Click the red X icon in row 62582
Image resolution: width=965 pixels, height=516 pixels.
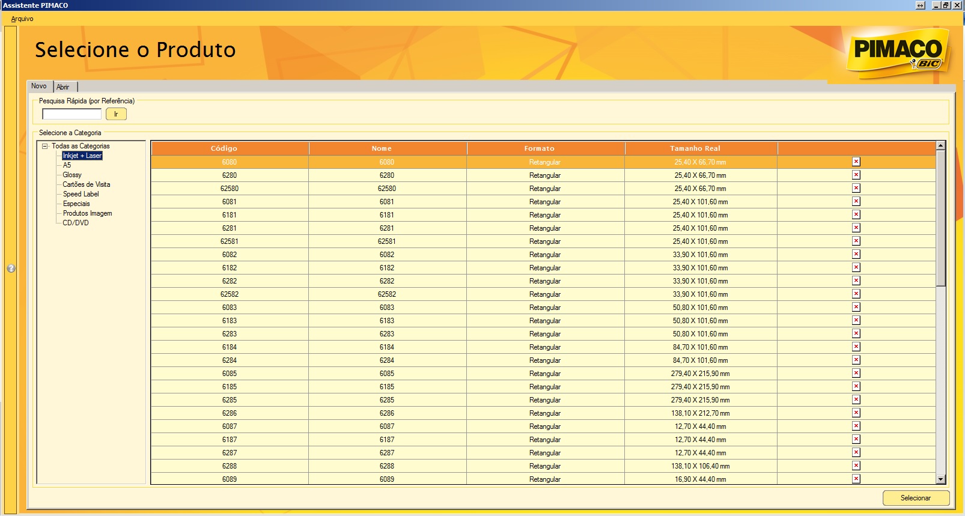pos(856,294)
